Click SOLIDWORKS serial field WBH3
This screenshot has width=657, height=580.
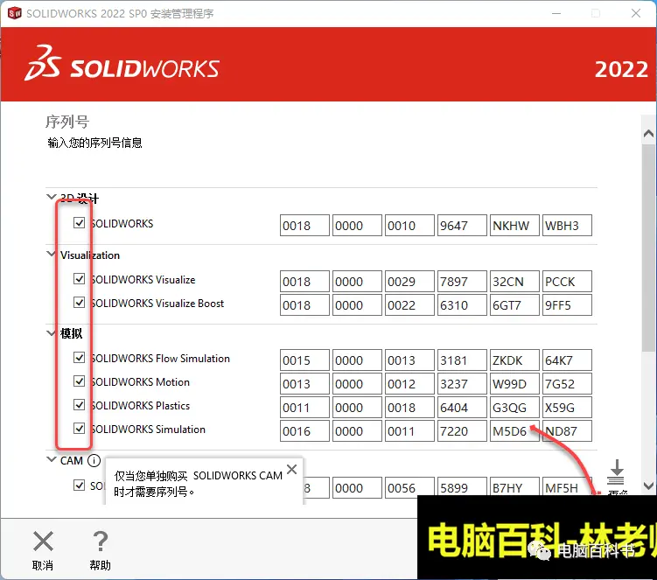[x=567, y=226]
